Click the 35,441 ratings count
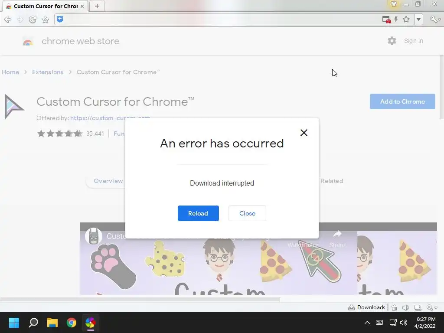The width and height of the screenshot is (444, 333). point(95,134)
